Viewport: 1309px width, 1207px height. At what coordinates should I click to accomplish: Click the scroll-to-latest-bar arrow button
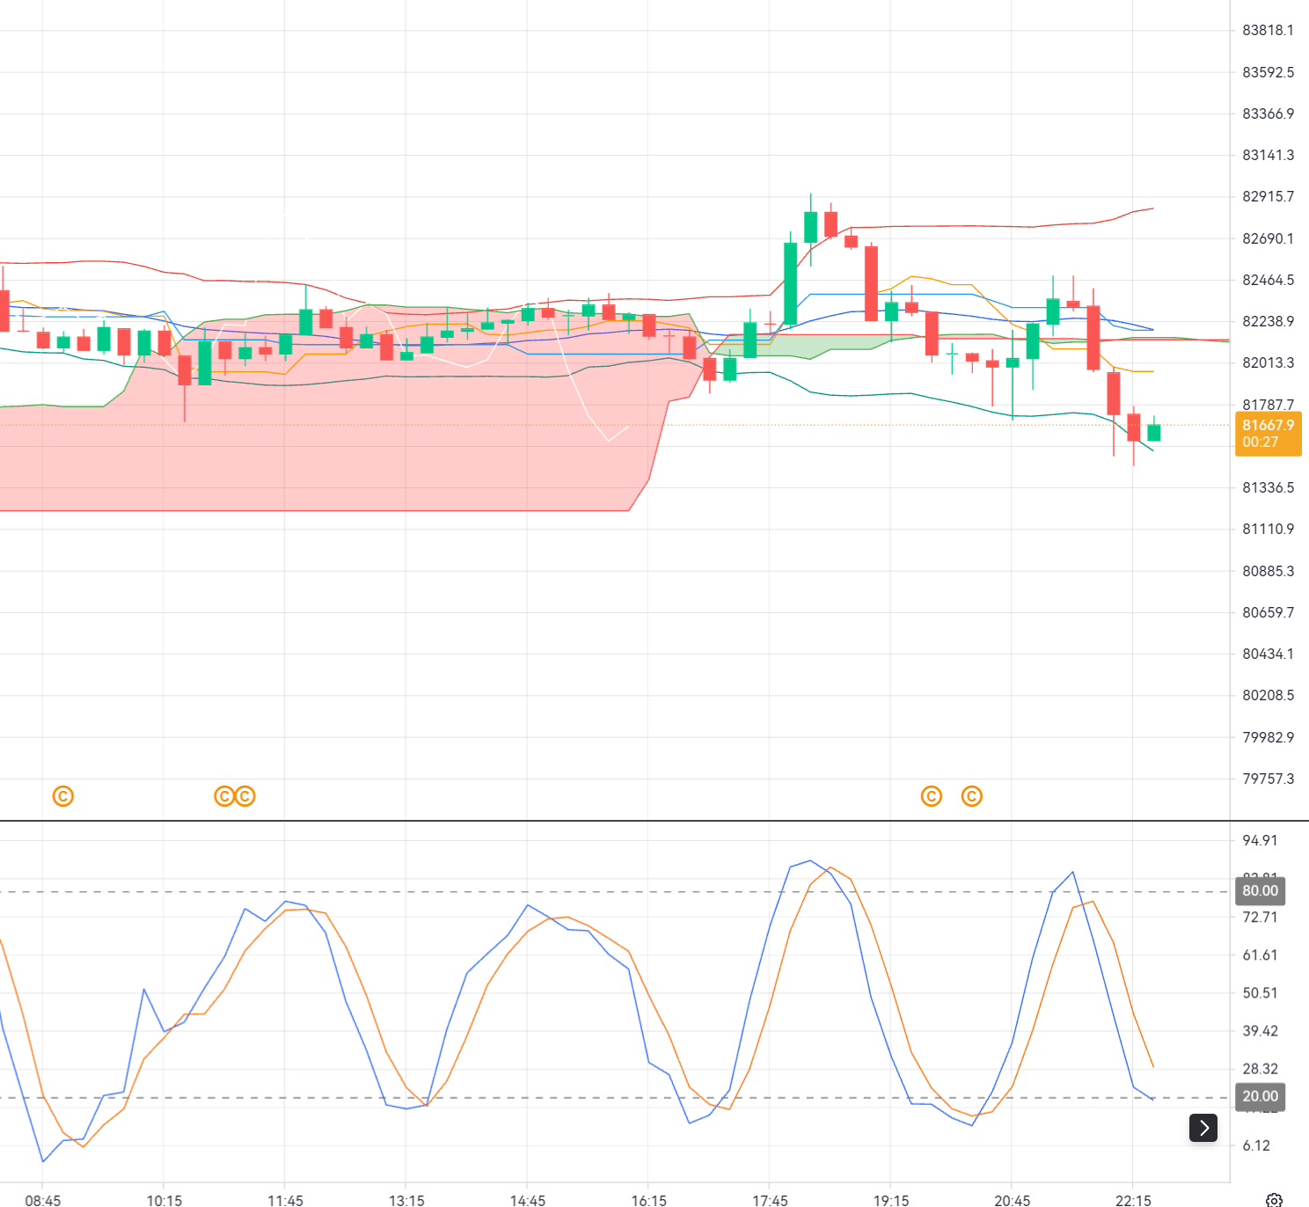[x=1203, y=1127]
